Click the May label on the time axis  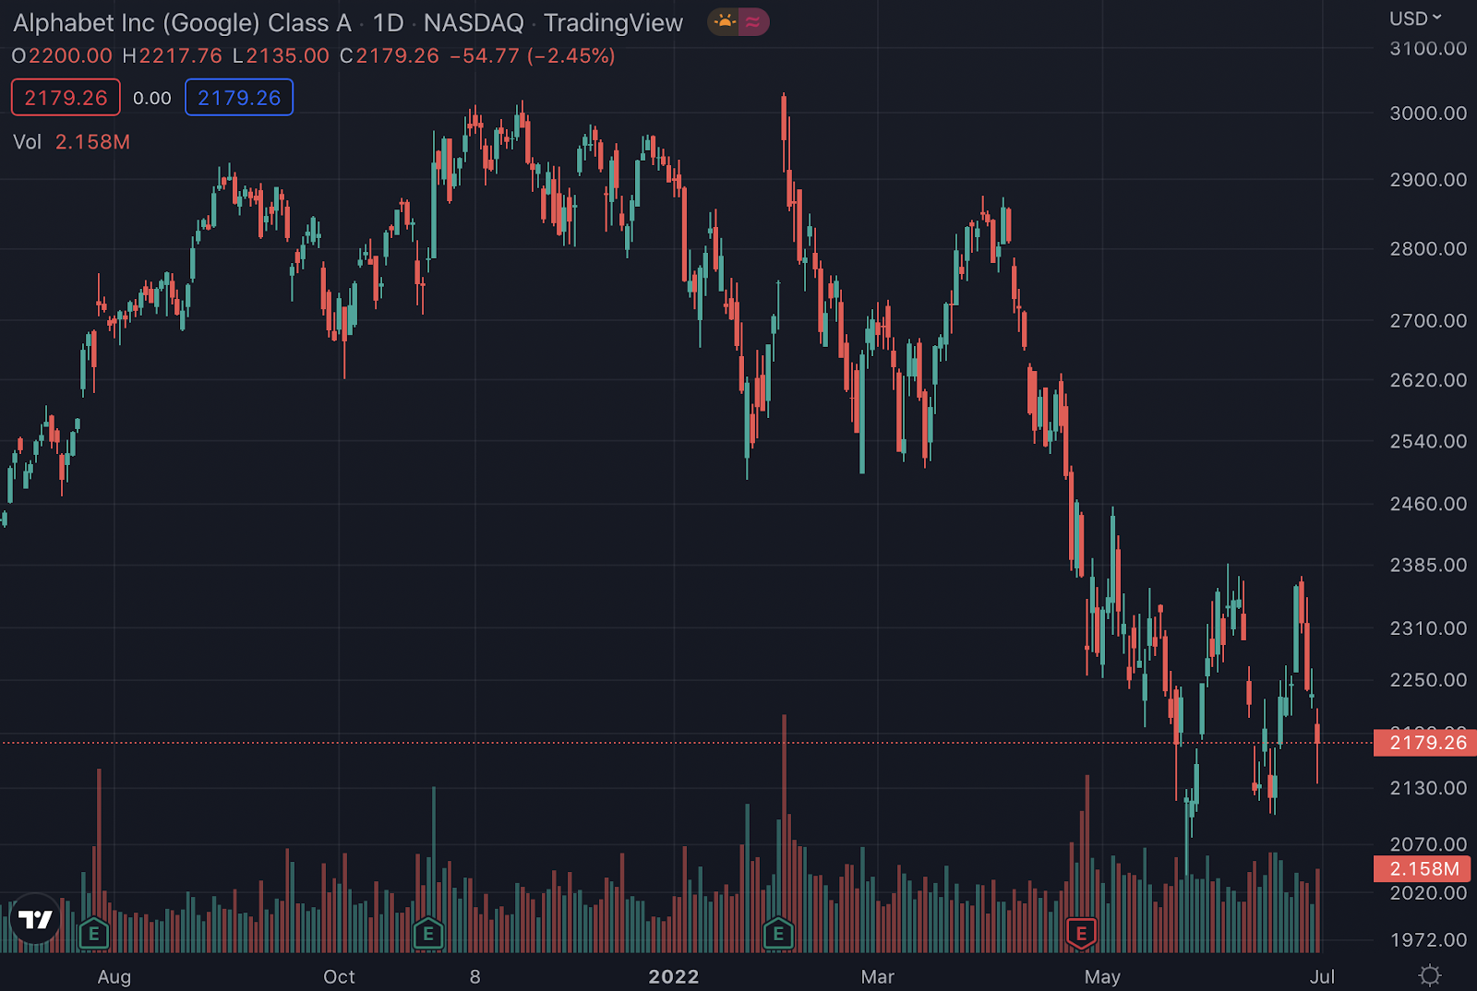(1102, 976)
